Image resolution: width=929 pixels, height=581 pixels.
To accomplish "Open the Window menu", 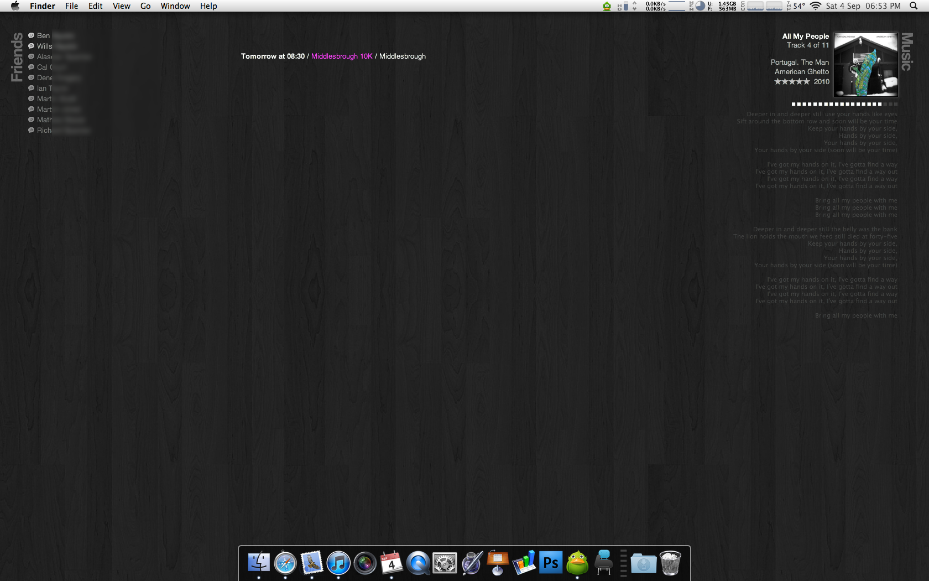I will [x=175, y=6].
